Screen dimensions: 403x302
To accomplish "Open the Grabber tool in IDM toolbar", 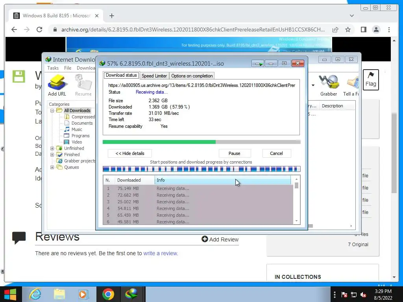I will [x=329, y=85].
